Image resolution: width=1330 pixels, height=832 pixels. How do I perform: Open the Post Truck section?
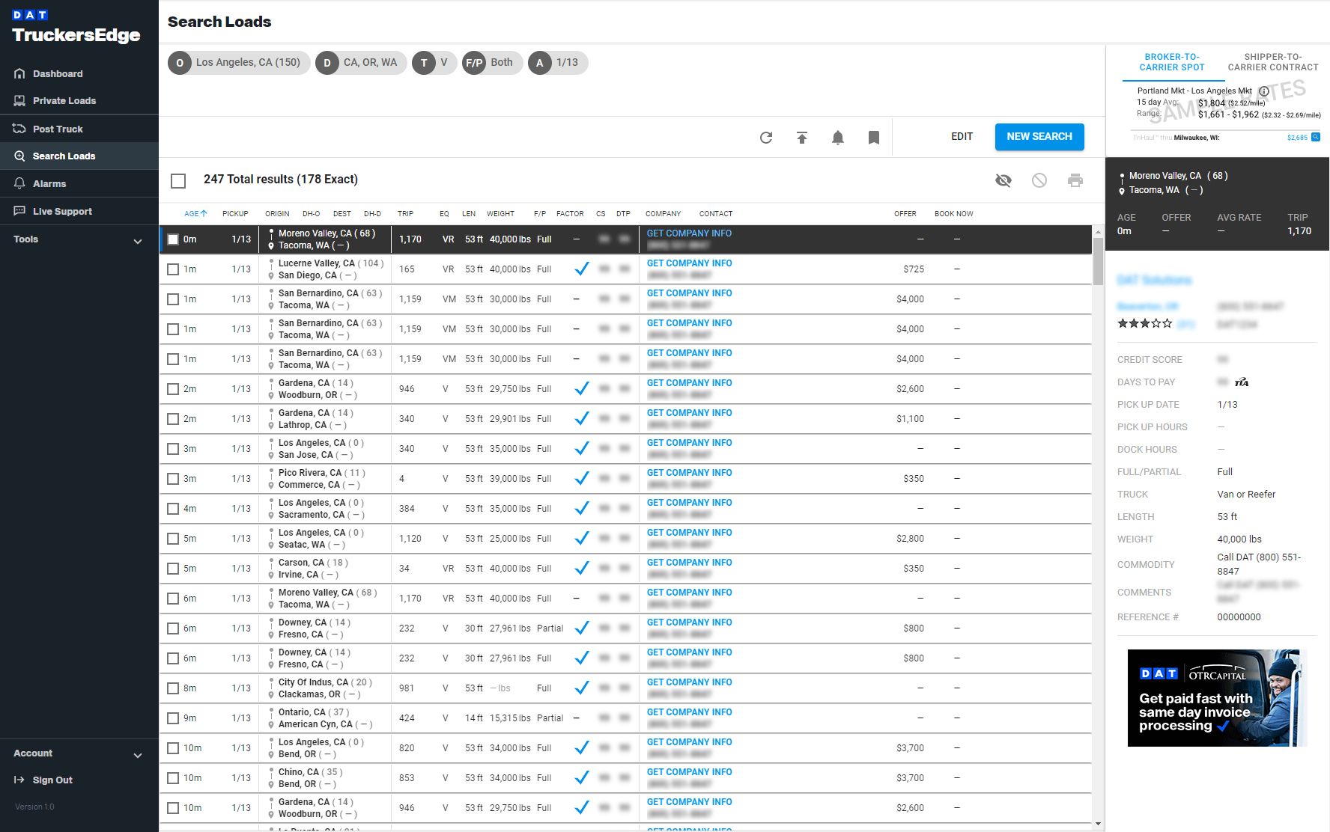[56, 128]
